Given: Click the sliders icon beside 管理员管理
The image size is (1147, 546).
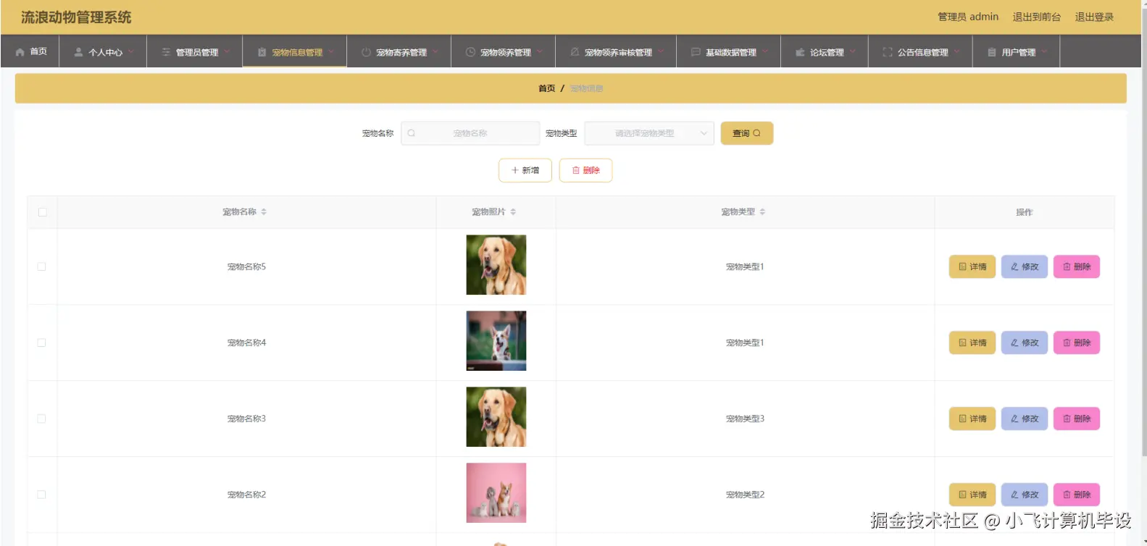Looking at the screenshot, I should [166, 52].
